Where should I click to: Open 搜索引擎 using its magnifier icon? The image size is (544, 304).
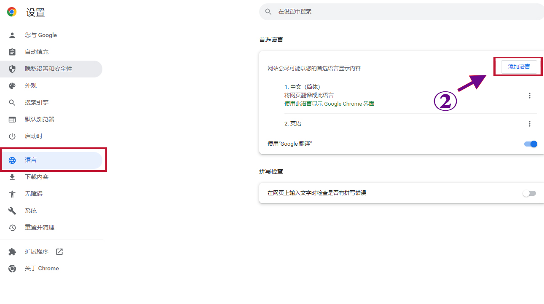(12, 102)
